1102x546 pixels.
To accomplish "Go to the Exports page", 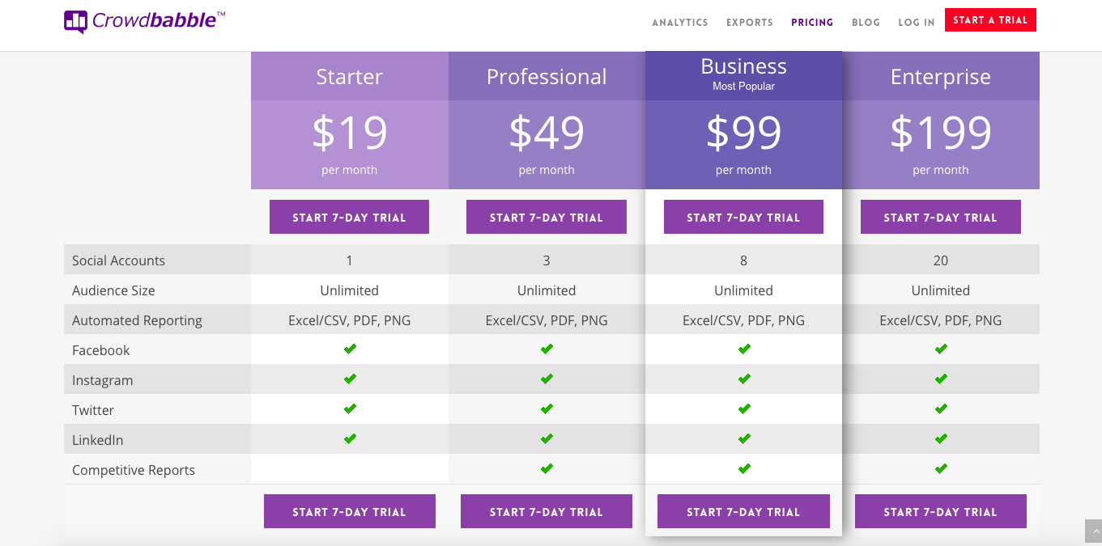I will (750, 23).
